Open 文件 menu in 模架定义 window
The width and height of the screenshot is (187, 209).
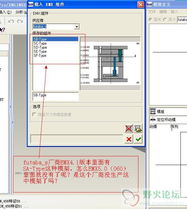(x=152, y=12)
